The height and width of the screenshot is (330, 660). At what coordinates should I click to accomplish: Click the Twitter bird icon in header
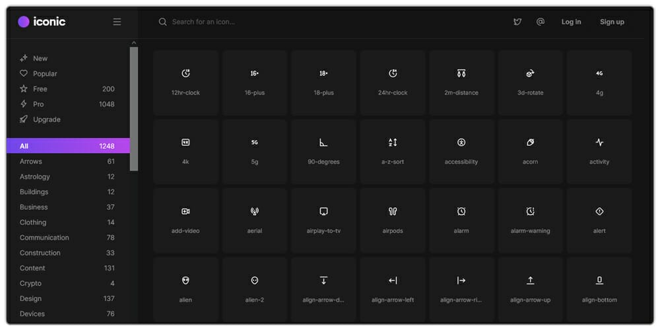[x=517, y=22]
